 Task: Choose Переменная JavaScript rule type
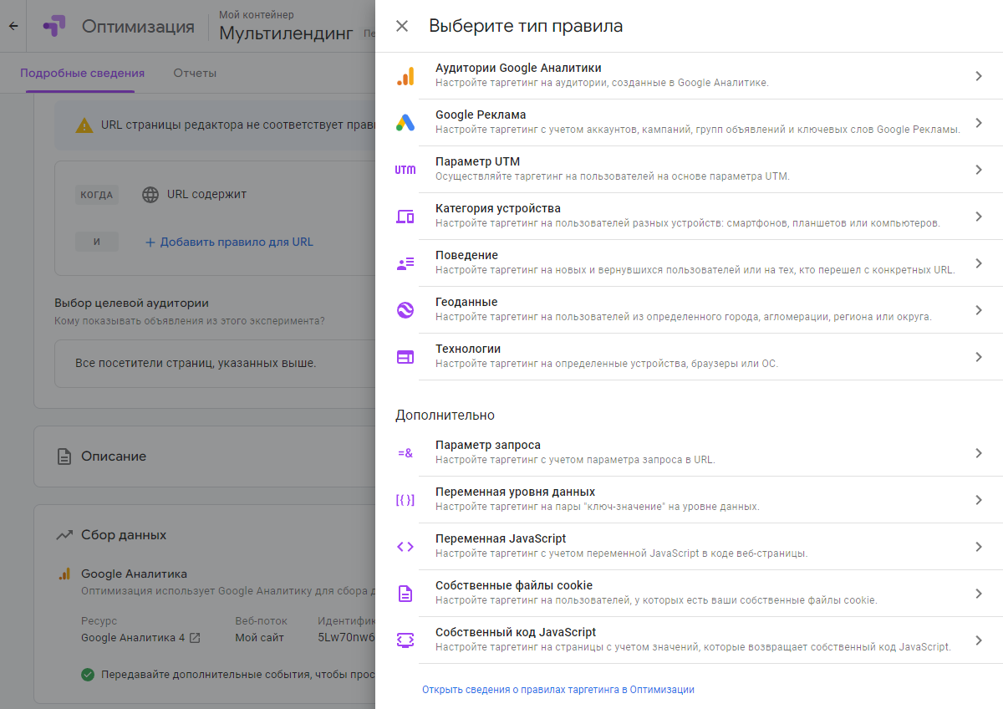coord(689,547)
